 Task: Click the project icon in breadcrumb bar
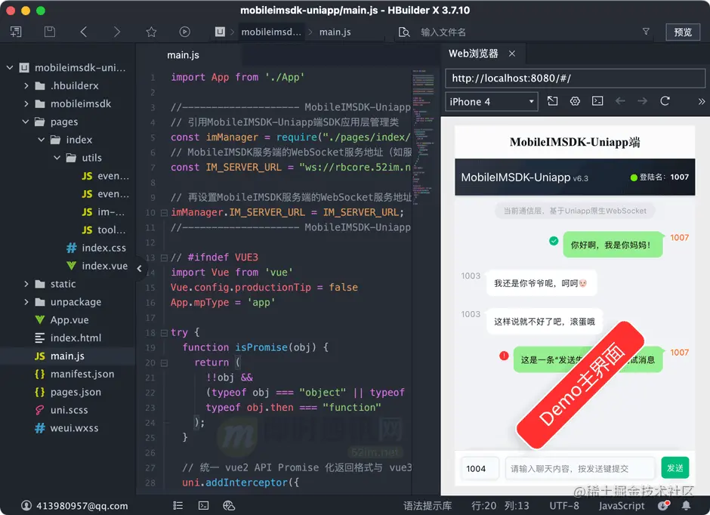[x=220, y=32]
